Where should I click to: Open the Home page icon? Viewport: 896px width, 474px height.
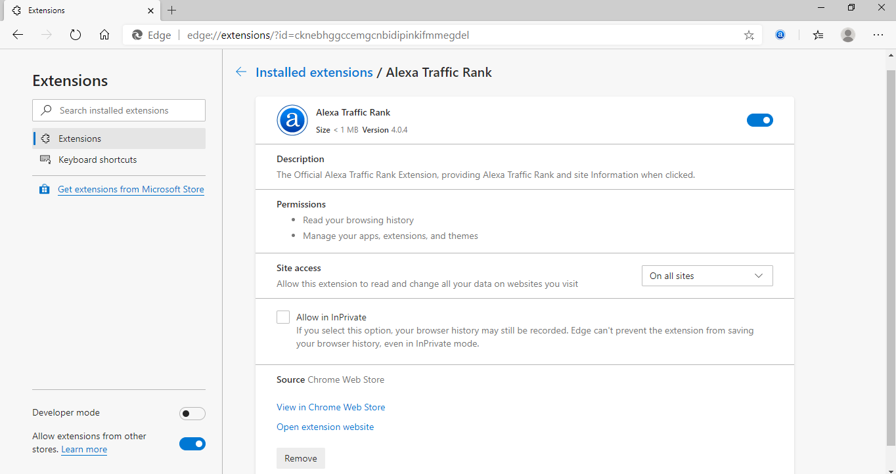tap(104, 35)
